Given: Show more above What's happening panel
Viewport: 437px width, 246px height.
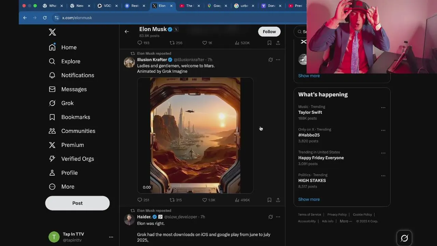Looking at the screenshot, I should [309, 76].
